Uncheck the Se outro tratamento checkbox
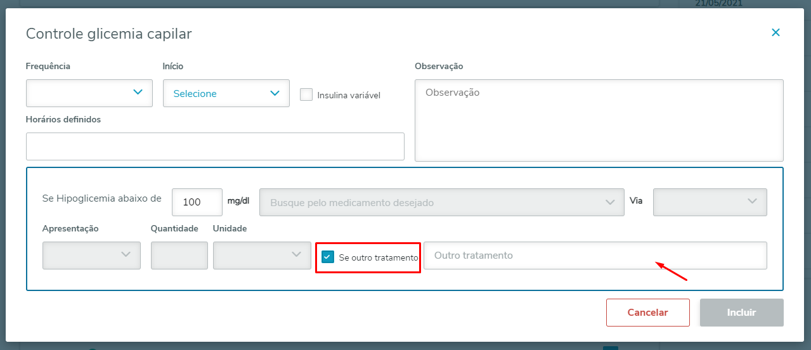 point(328,257)
